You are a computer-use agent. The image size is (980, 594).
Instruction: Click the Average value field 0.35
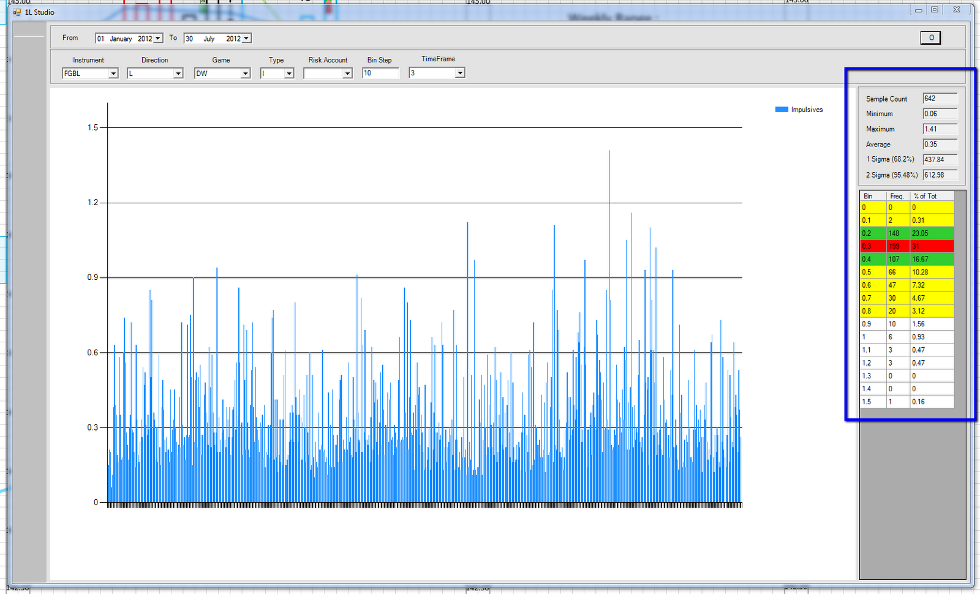[x=940, y=145]
